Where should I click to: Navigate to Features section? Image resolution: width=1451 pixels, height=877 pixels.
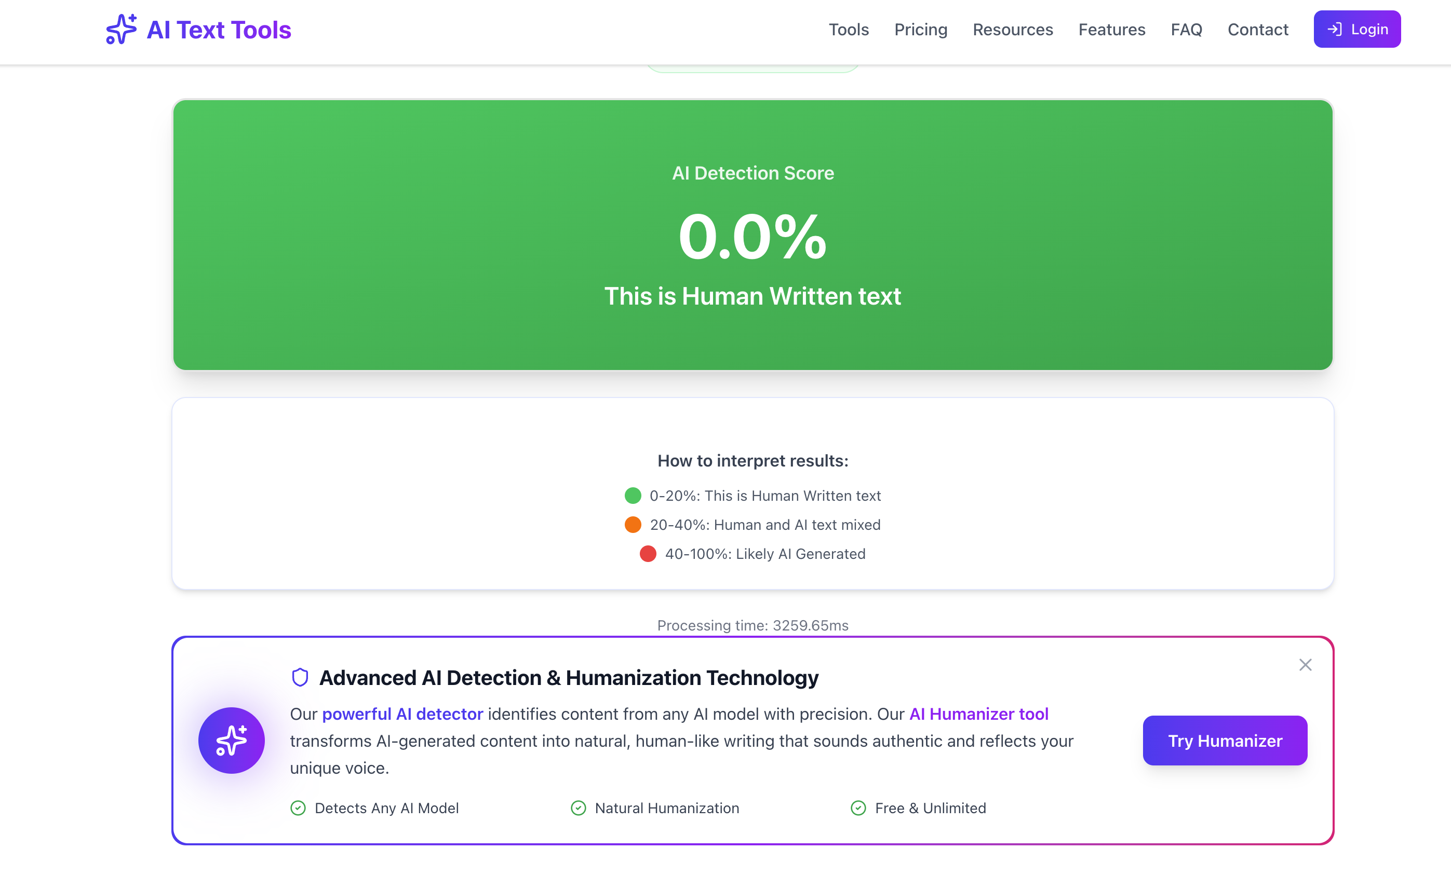pos(1111,30)
